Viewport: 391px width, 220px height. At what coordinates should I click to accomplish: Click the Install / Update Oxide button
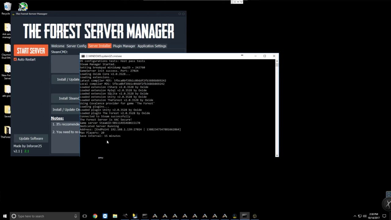click(x=66, y=109)
